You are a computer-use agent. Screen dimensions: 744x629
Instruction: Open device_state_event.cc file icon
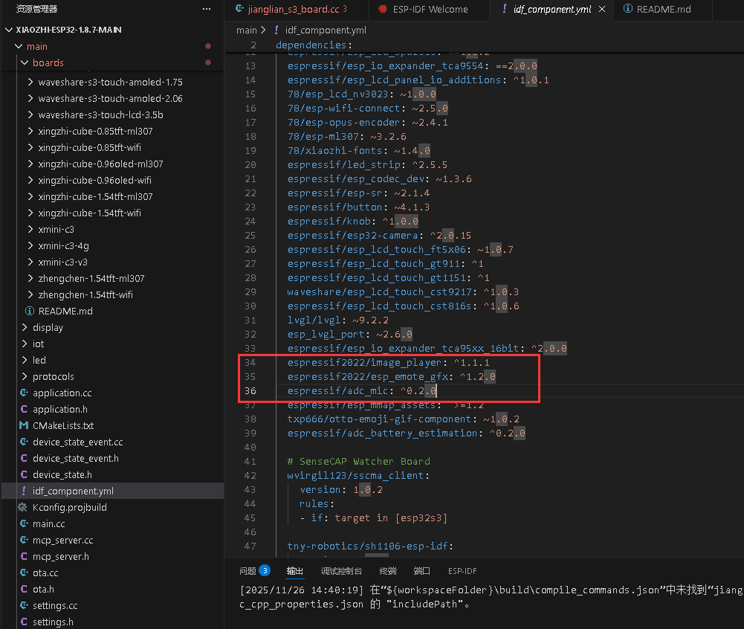pos(25,442)
